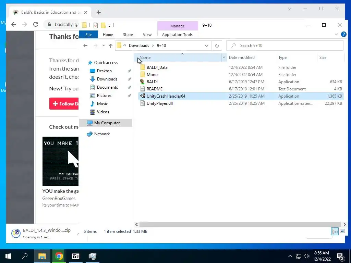Switch to View ribbon tab
The width and height of the screenshot is (351, 263).
pos(147,35)
